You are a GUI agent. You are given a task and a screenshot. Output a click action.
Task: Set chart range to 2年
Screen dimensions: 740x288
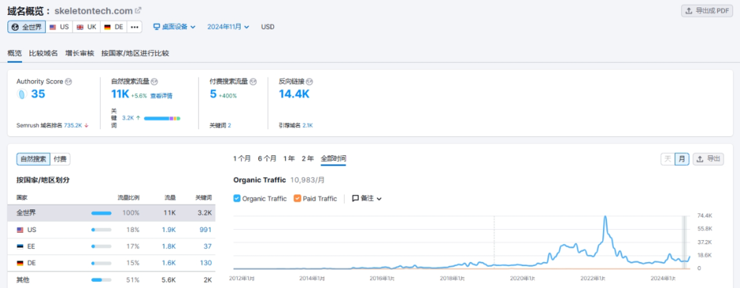click(308, 159)
